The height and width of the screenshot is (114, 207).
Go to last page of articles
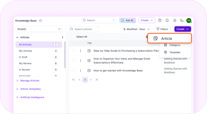97,79
